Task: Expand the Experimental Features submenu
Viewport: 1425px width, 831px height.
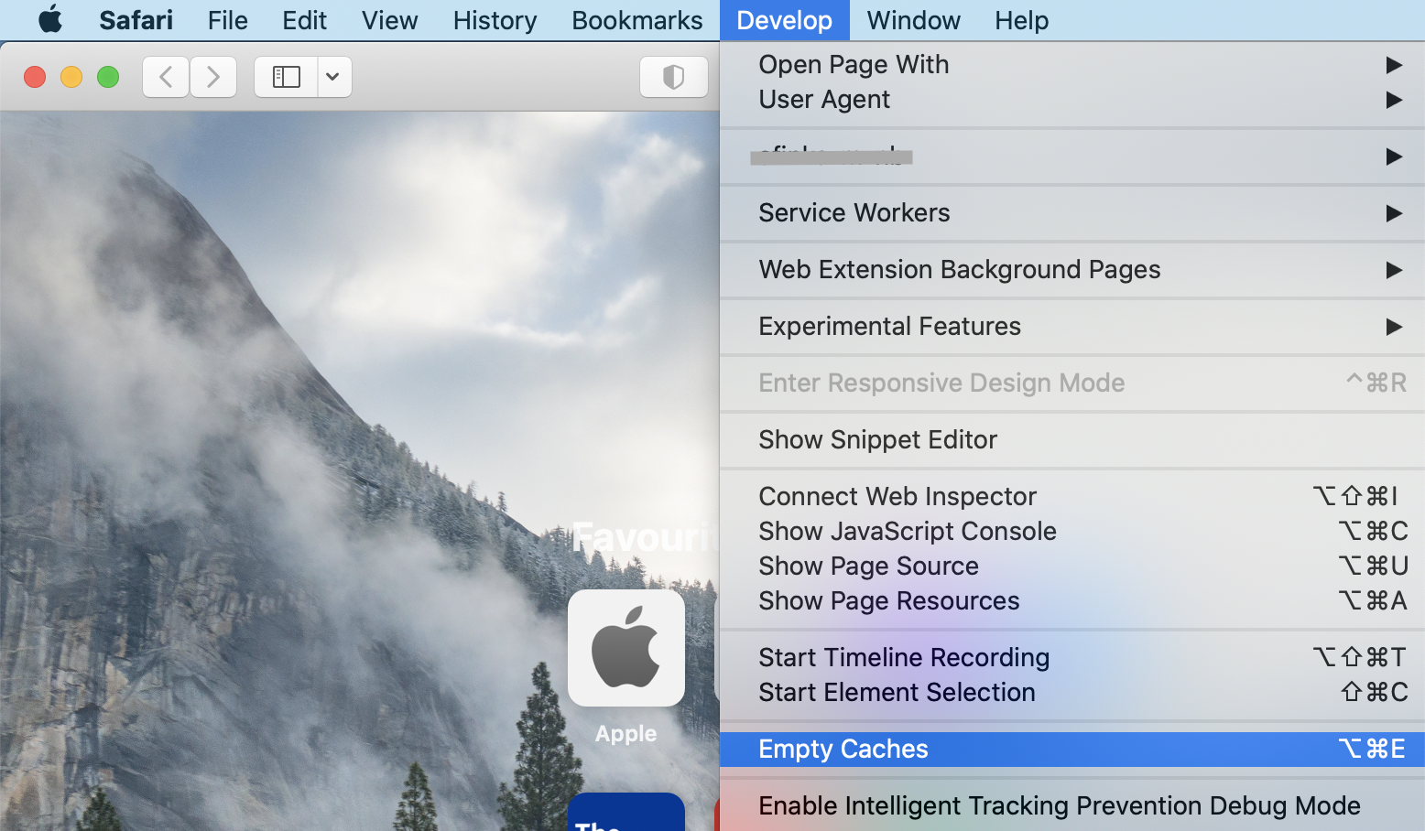Action: click(x=1072, y=327)
